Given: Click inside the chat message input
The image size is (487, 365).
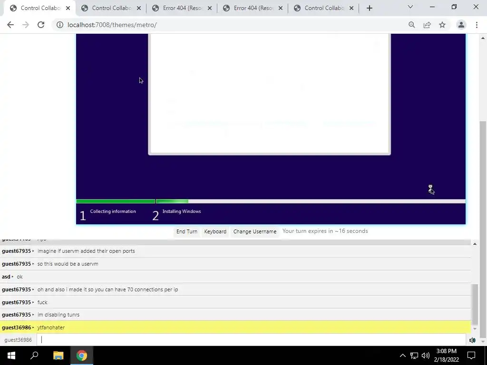Looking at the screenshot, I should 251,340.
